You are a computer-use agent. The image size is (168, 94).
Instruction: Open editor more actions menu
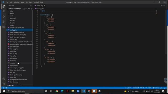(x=164, y=5)
